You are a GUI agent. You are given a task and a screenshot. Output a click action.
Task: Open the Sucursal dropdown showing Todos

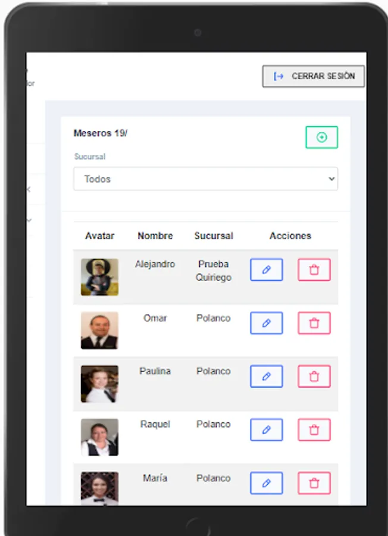coord(206,179)
